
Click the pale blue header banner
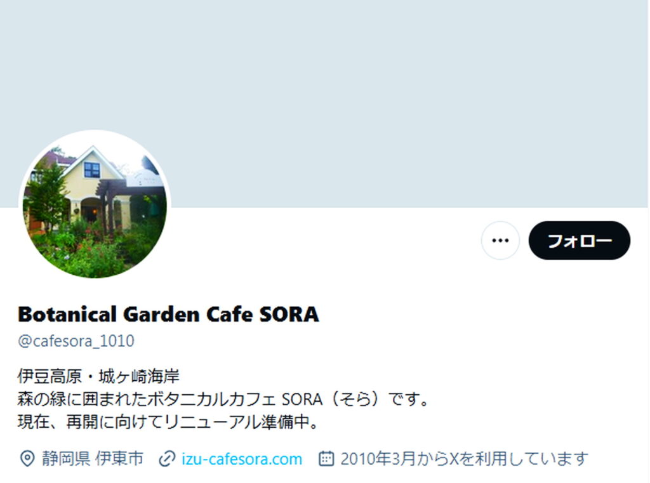(x=325, y=103)
